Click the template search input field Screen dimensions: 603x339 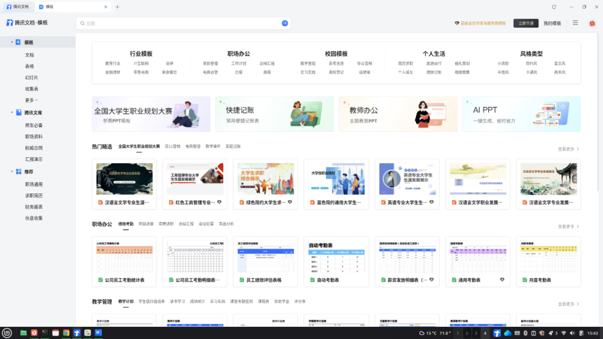pyautogui.click(x=183, y=23)
